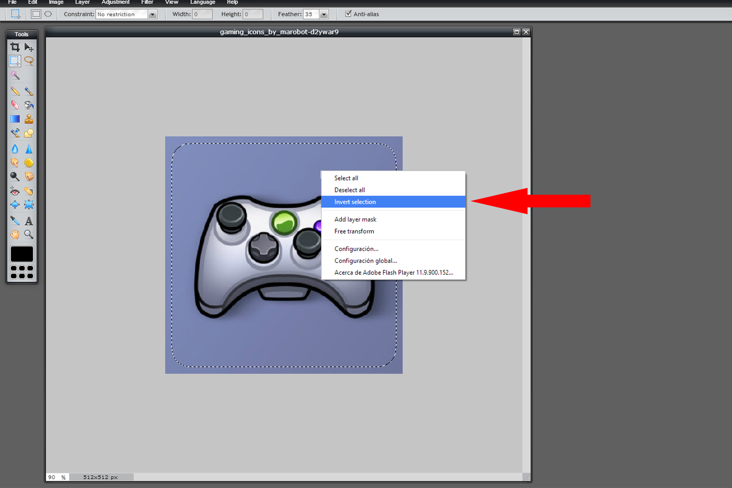Screen dimensions: 732x488
Task: Select the Sponge tool
Action: point(29,163)
